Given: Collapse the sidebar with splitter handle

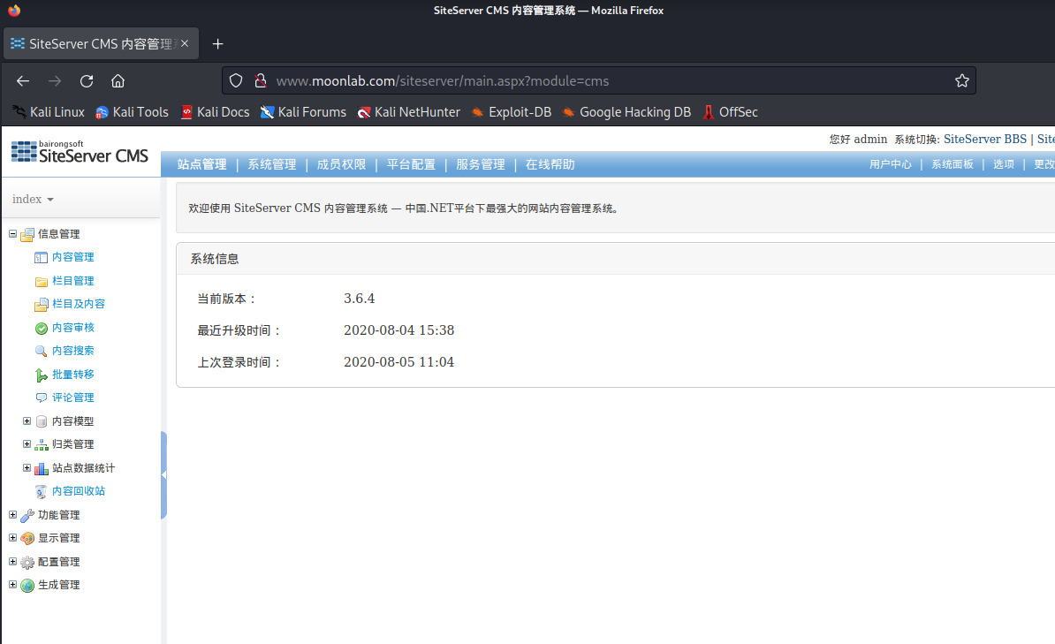Looking at the screenshot, I should pyautogui.click(x=163, y=475).
